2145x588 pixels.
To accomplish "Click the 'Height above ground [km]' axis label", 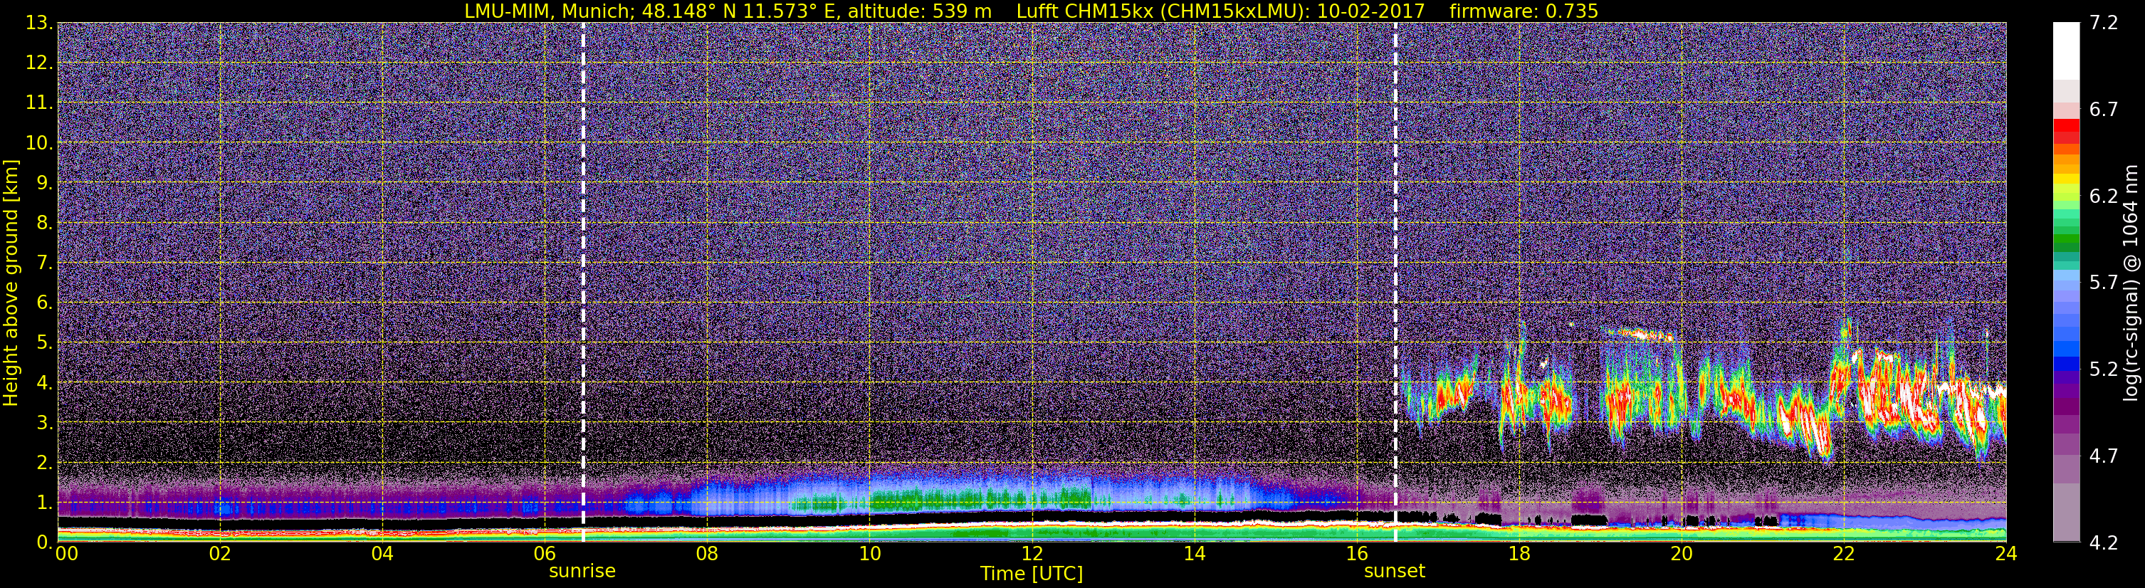I will (11, 283).
